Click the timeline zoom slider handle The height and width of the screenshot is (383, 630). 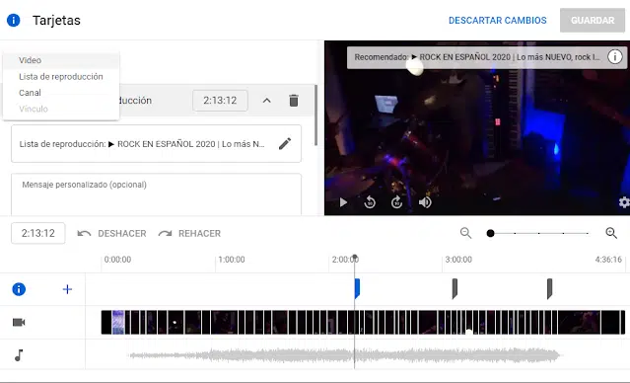pos(490,233)
